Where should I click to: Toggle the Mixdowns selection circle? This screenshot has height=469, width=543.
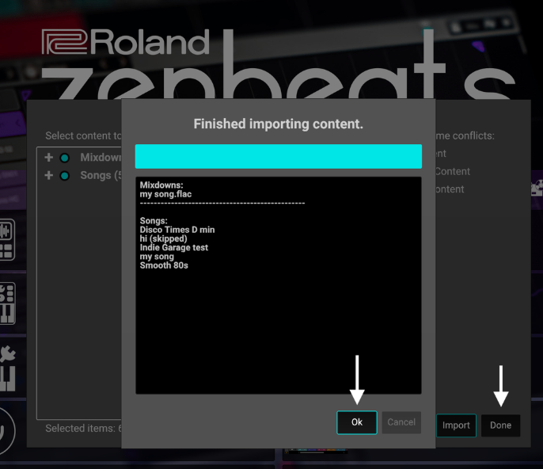(64, 158)
